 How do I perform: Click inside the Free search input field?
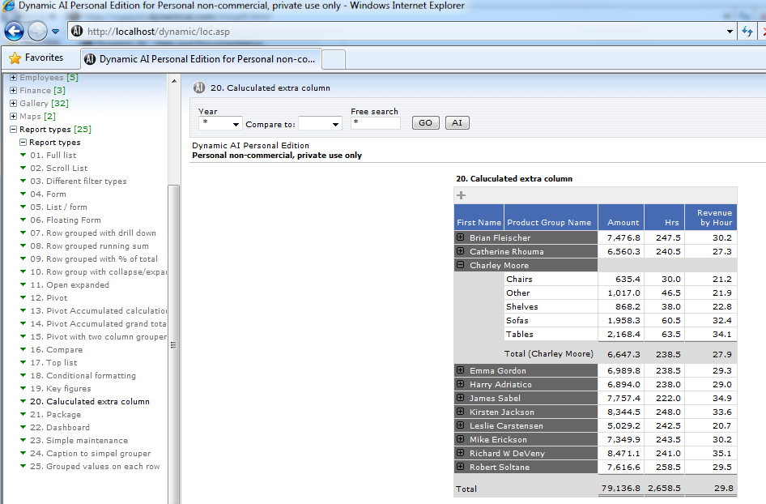click(377, 122)
